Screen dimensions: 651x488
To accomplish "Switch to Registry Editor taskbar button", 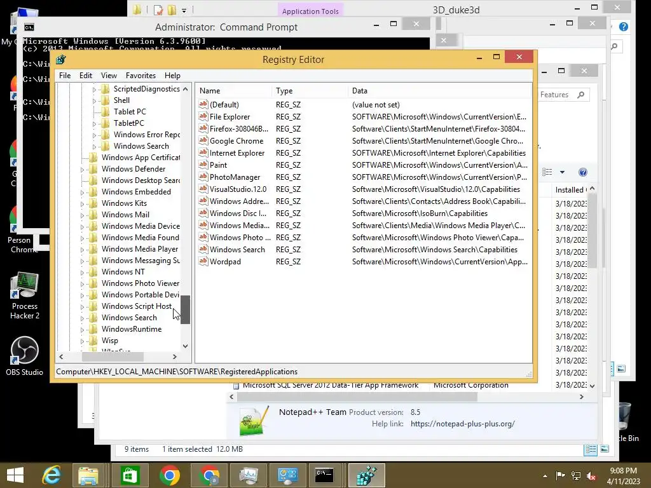I will pos(367,475).
